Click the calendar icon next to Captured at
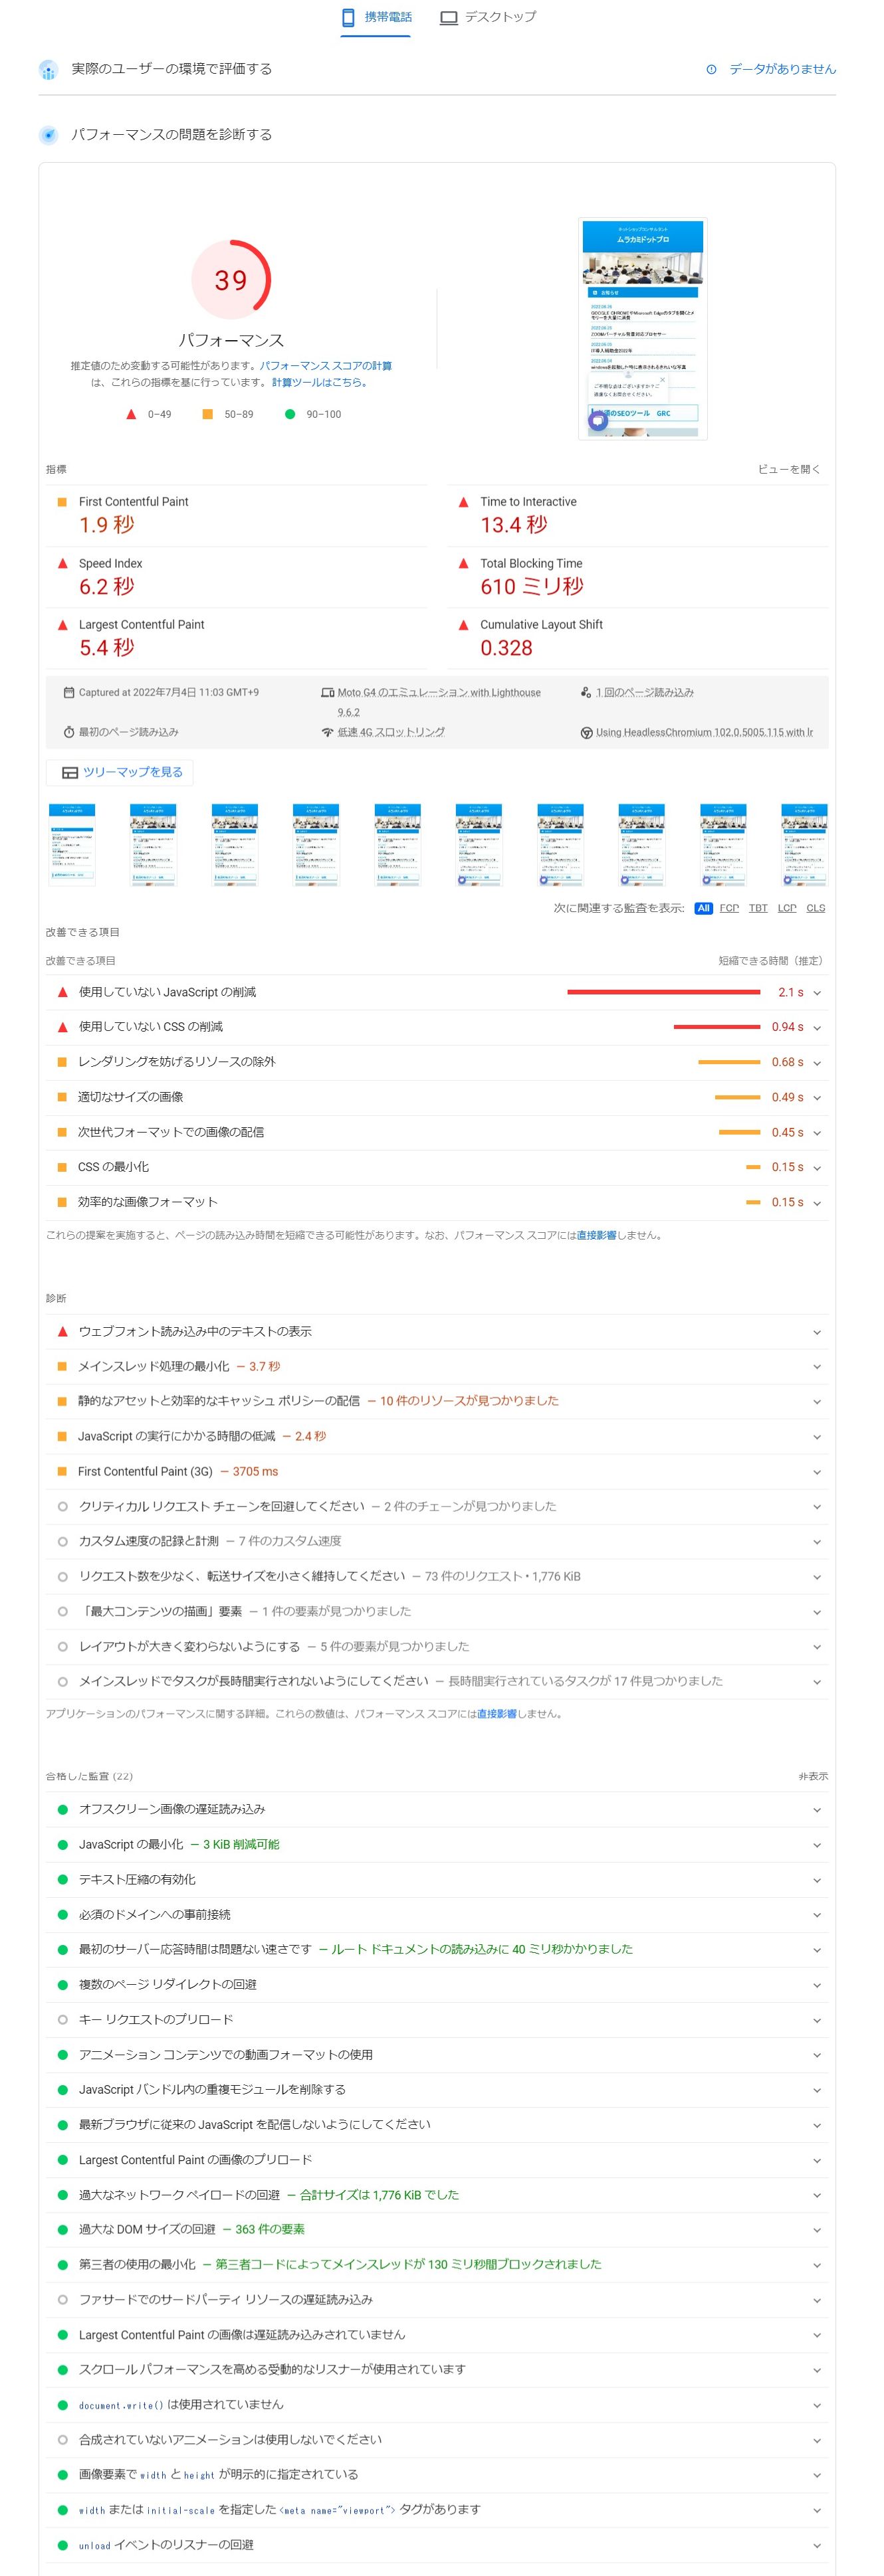 [69, 692]
